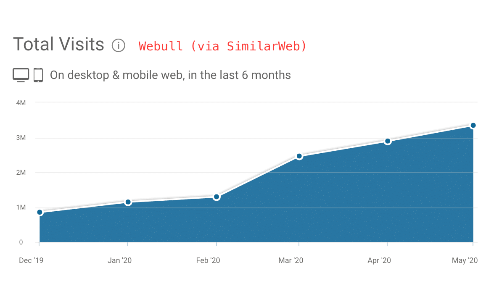The height and width of the screenshot is (294, 486).
Task: Click the info icon beside Total Visits
Action: pos(119,45)
